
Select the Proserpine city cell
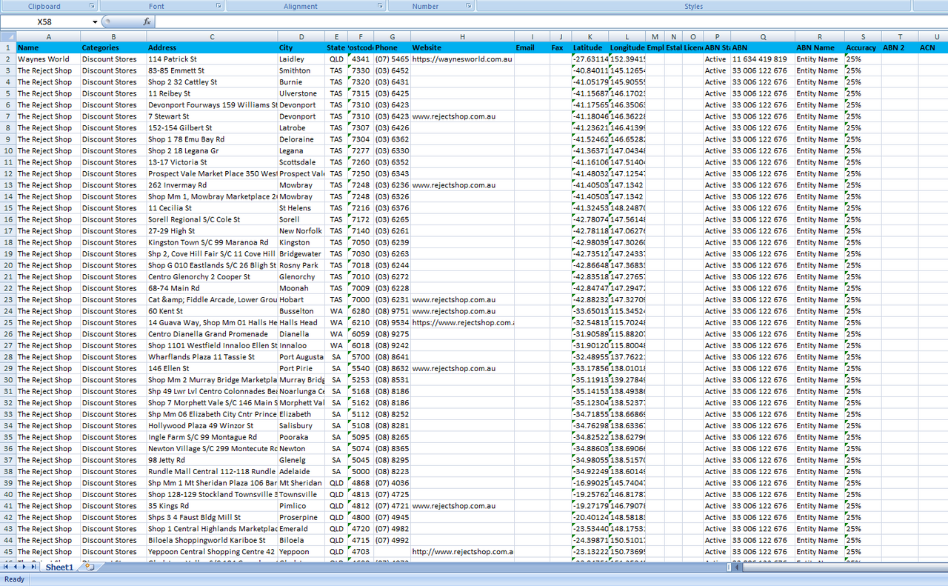301,517
